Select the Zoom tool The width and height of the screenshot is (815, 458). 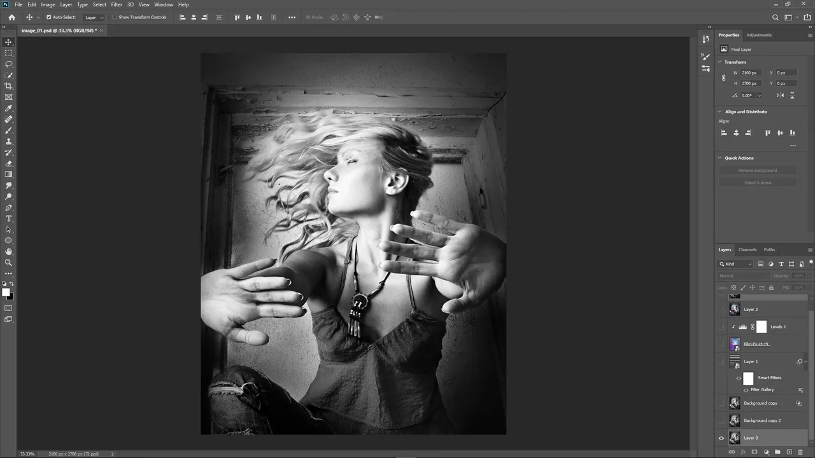pyautogui.click(x=8, y=263)
